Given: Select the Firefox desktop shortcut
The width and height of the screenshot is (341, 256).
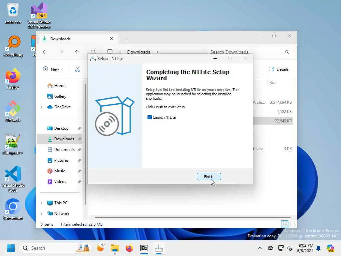Looking at the screenshot, I should pos(13,79).
